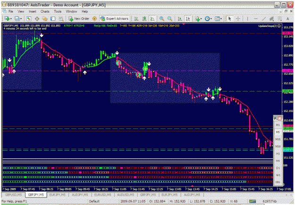Click the connection status bars icon
This screenshot has width=295, height=205.
[x=253, y=201]
